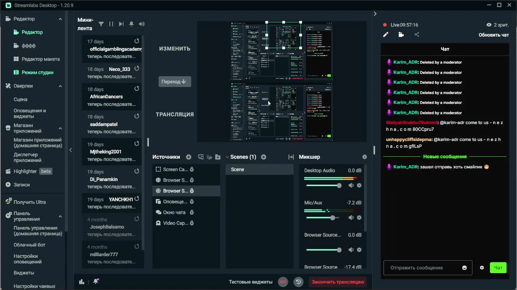Open the performance stats chart icon

click(82, 282)
